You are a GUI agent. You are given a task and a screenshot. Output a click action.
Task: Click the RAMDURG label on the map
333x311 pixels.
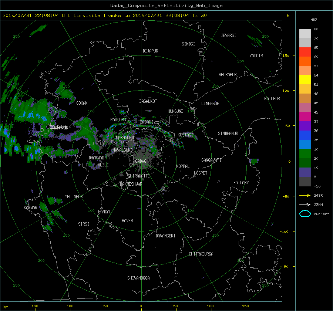click(118, 120)
